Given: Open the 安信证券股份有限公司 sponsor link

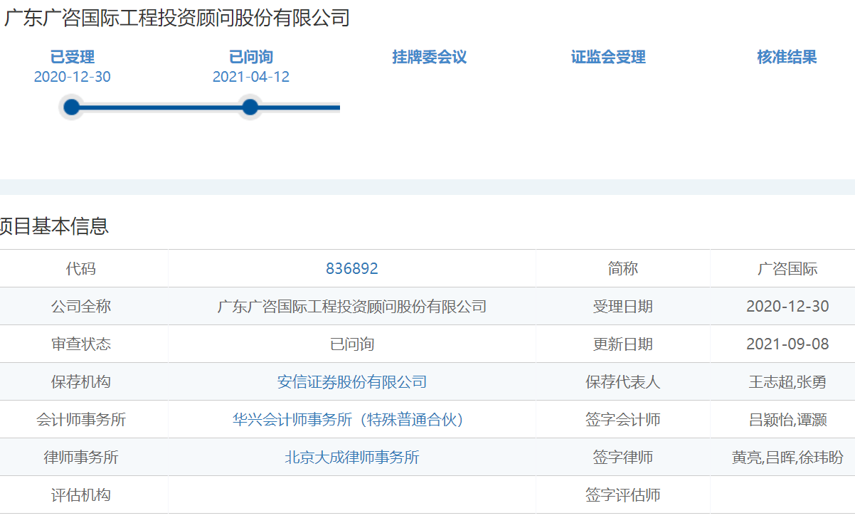Looking at the screenshot, I should (x=352, y=382).
